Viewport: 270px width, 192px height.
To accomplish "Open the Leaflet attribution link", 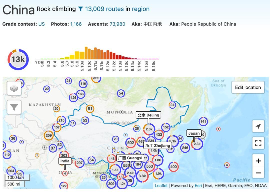I will pos(161,186).
